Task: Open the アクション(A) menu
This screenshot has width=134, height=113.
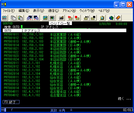Action: click(x=69, y=11)
